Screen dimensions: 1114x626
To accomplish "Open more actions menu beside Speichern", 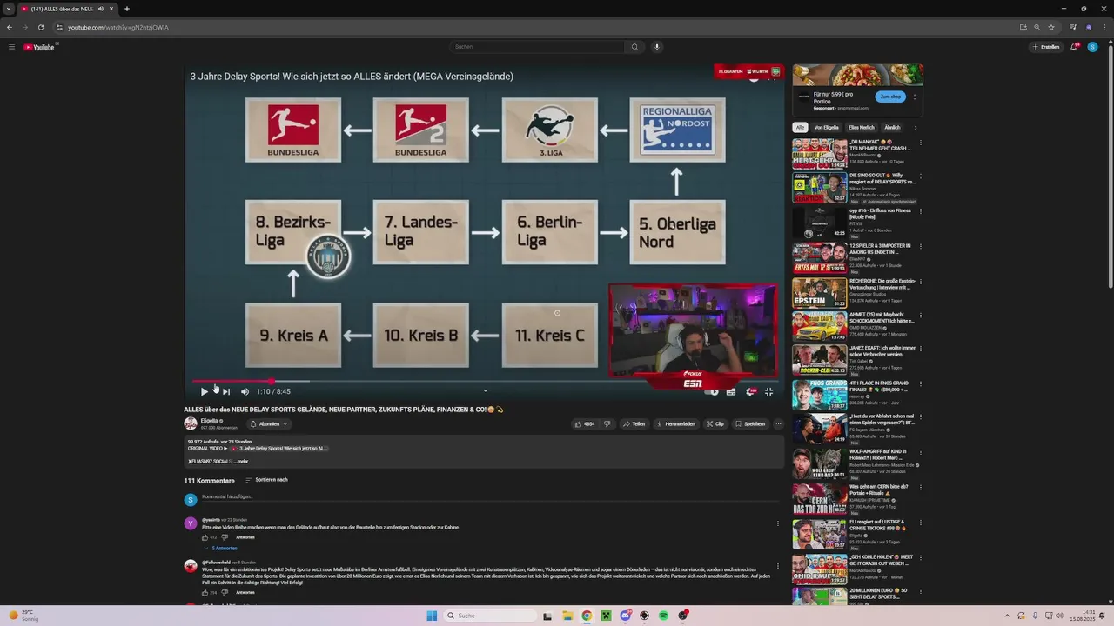I will coord(779,424).
